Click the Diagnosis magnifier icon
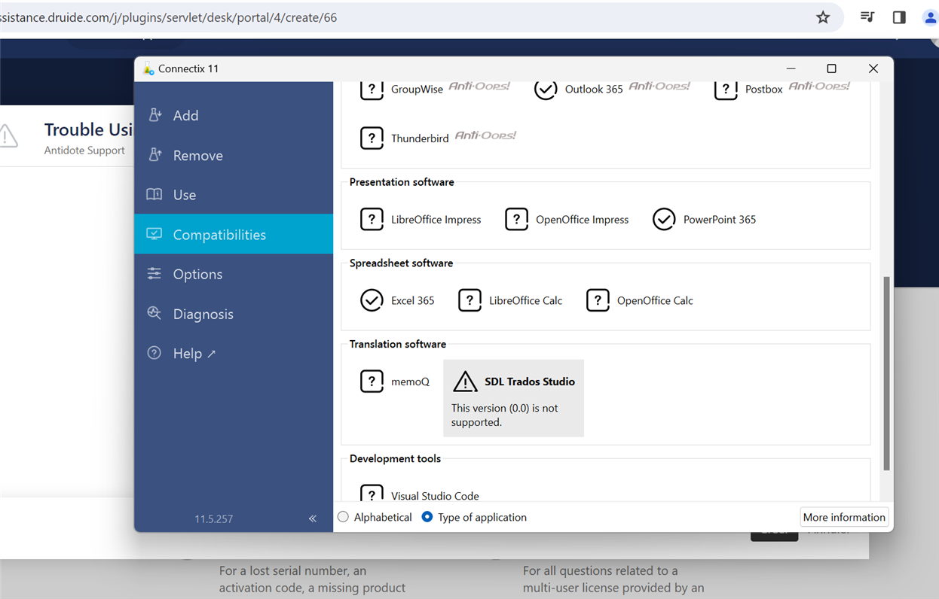This screenshot has width=939, height=599. [154, 313]
